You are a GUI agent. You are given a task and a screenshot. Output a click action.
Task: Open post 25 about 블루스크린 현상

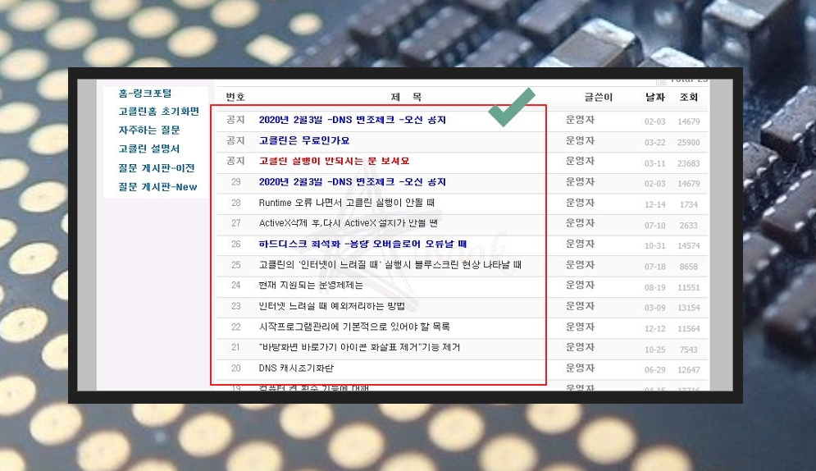pos(390,265)
